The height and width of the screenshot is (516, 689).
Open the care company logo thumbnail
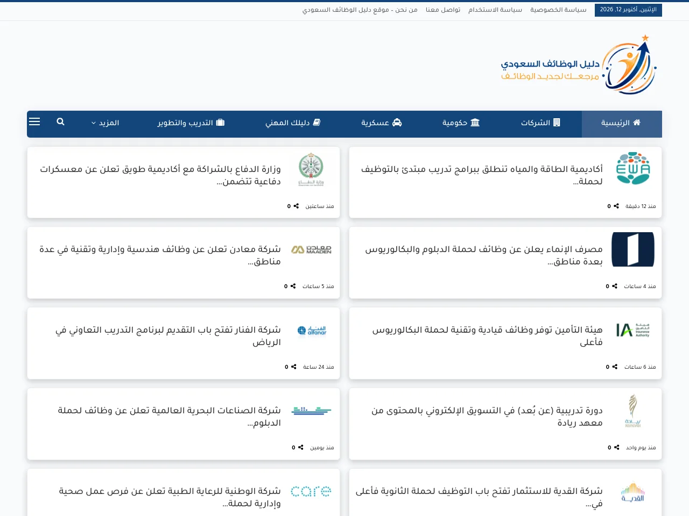pyautogui.click(x=311, y=491)
